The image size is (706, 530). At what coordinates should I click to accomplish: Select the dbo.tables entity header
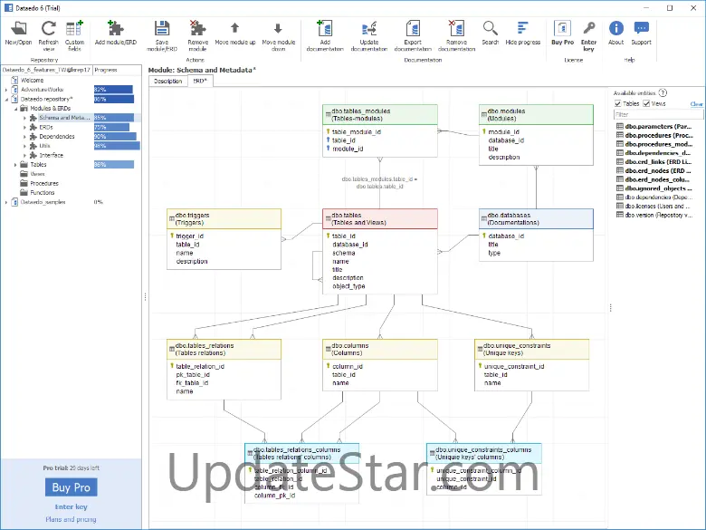[x=380, y=219]
